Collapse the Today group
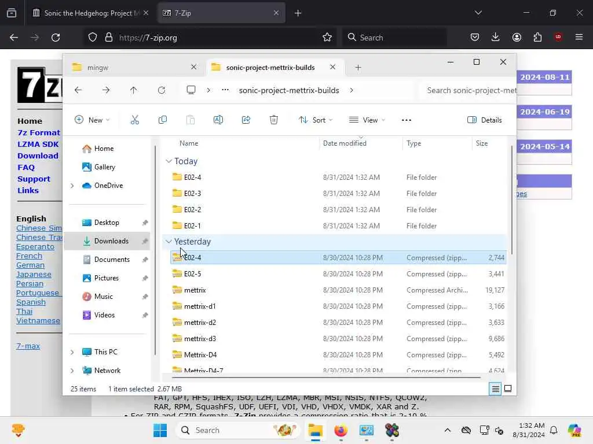The width and height of the screenshot is (593, 444). 169,161
